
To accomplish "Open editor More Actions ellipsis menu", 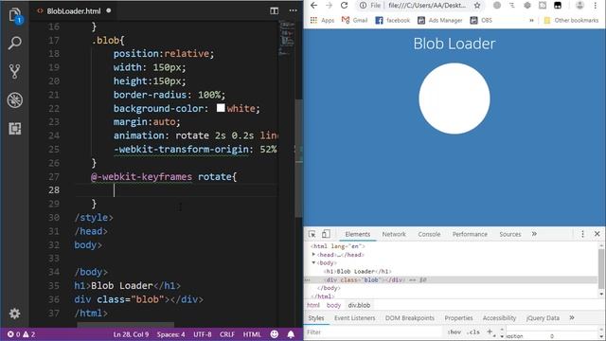I will point(293,10).
